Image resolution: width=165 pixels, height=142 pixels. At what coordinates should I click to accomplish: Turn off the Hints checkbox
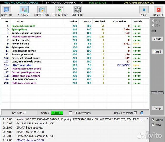[x=153, y=125]
